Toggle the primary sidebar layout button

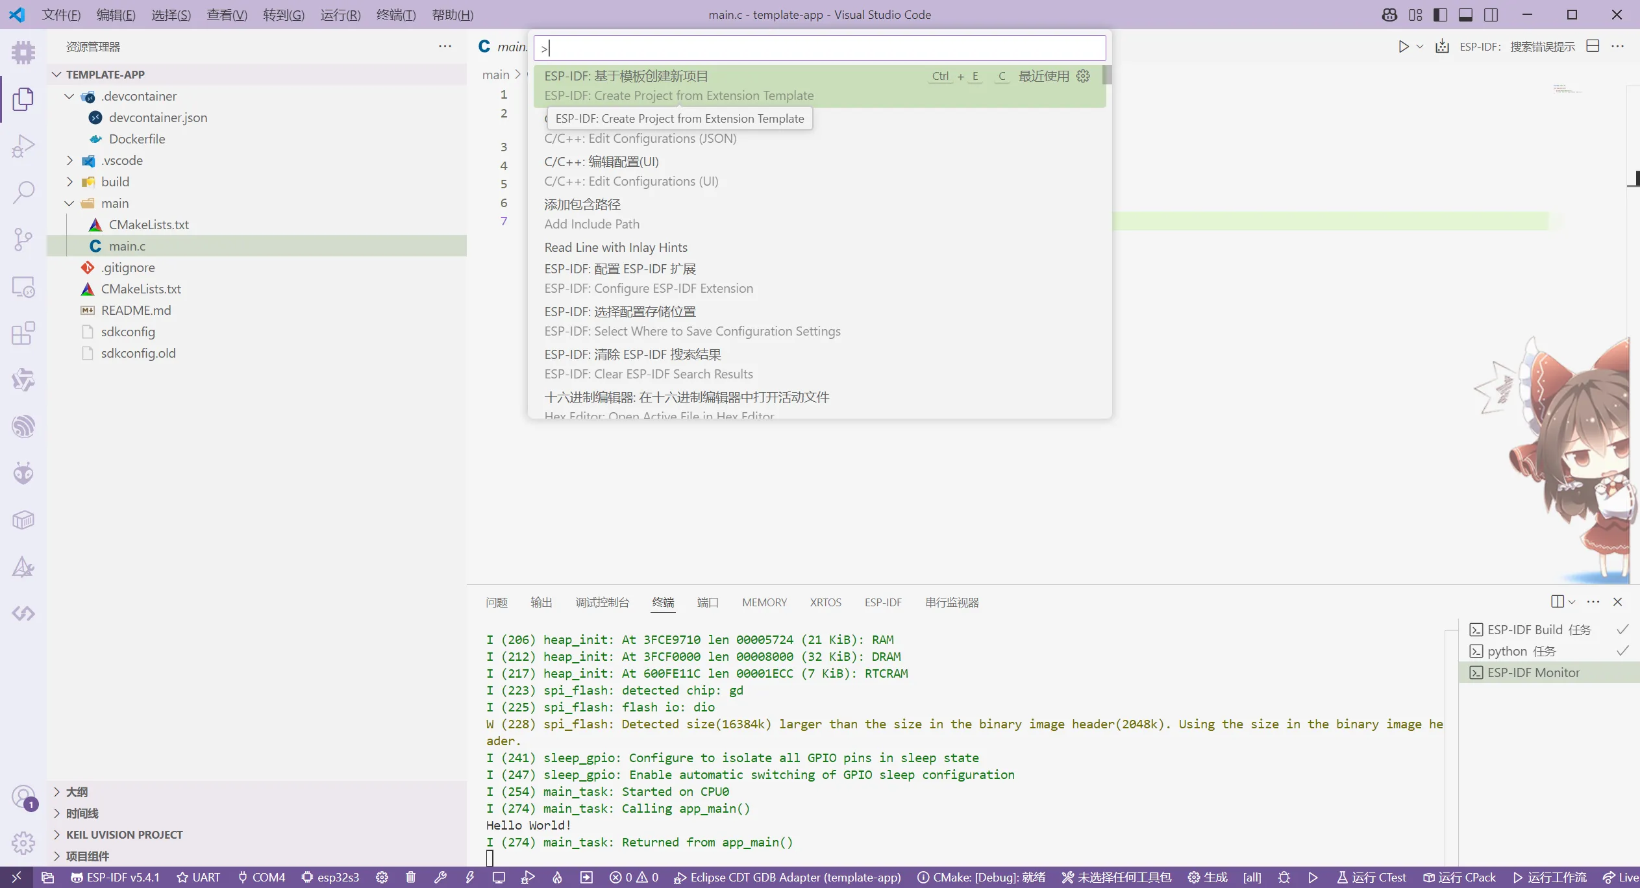(x=1440, y=14)
